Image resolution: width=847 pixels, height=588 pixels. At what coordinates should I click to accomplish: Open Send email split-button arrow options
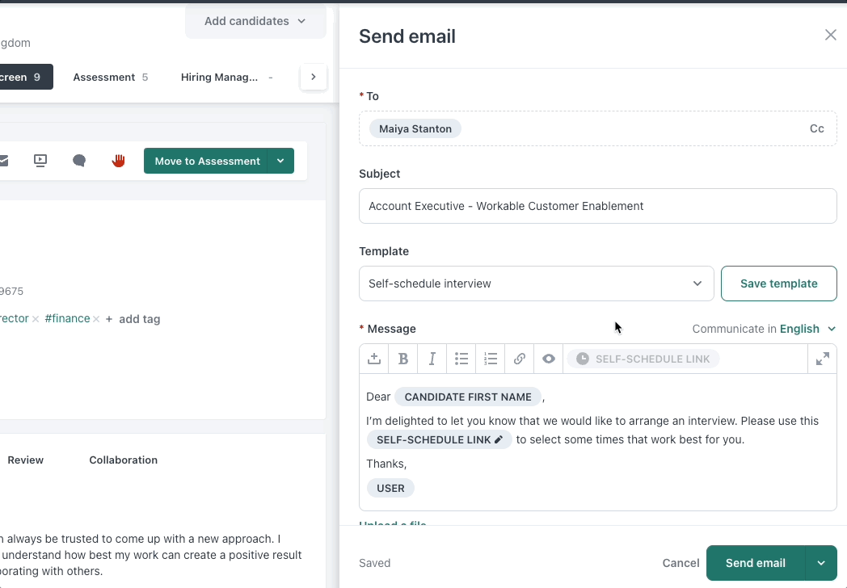(821, 563)
